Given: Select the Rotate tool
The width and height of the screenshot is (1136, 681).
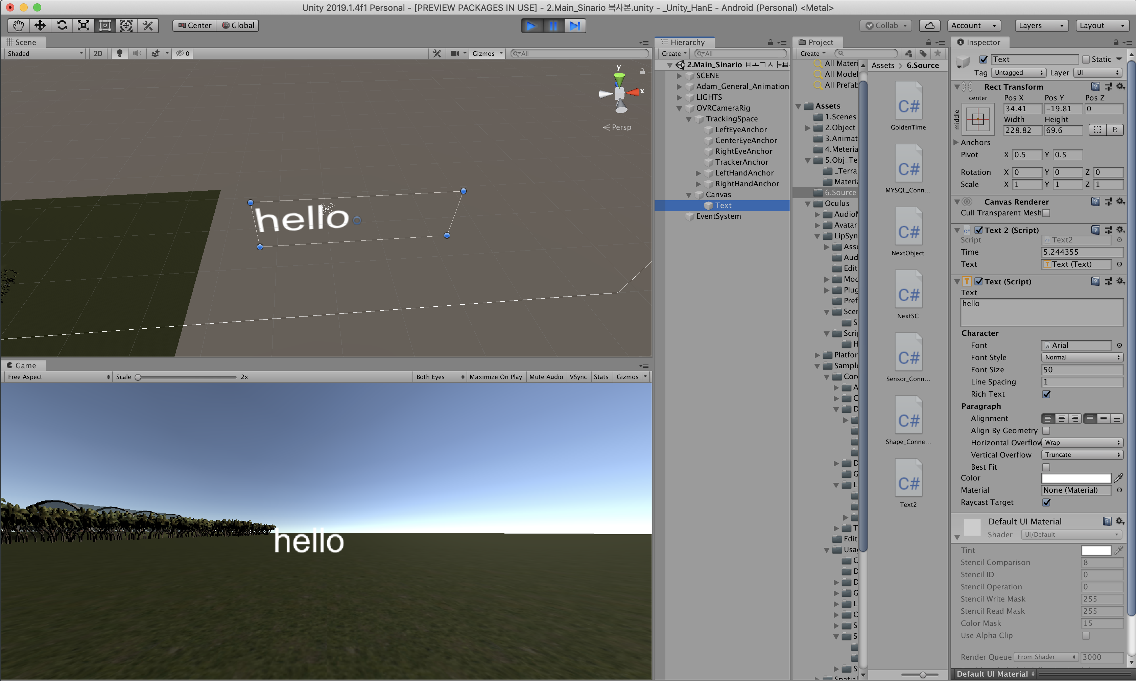Looking at the screenshot, I should click(x=62, y=25).
